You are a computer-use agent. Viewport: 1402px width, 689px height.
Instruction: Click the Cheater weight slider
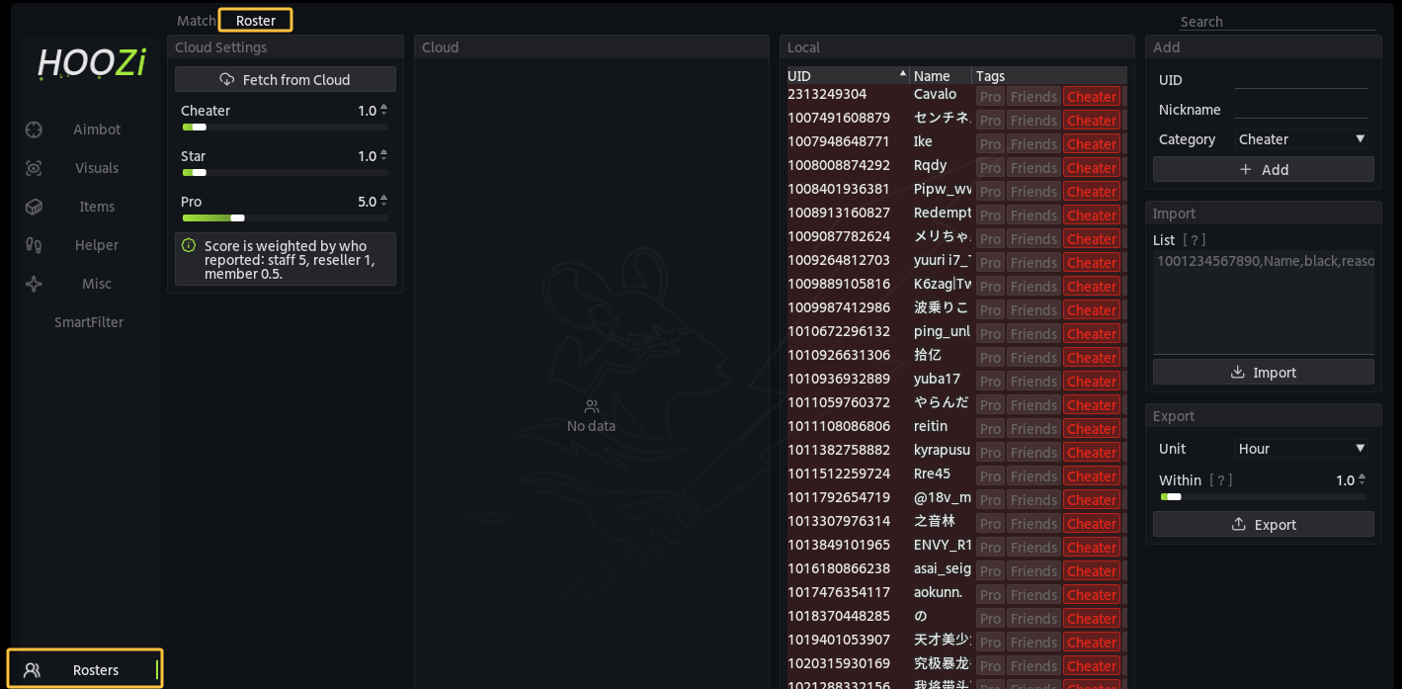pyautogui.click(x=286, y=128)
